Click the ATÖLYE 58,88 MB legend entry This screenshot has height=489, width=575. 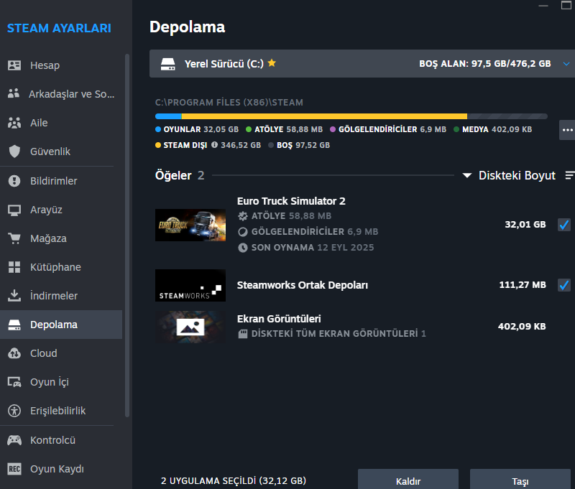[284, 129]
